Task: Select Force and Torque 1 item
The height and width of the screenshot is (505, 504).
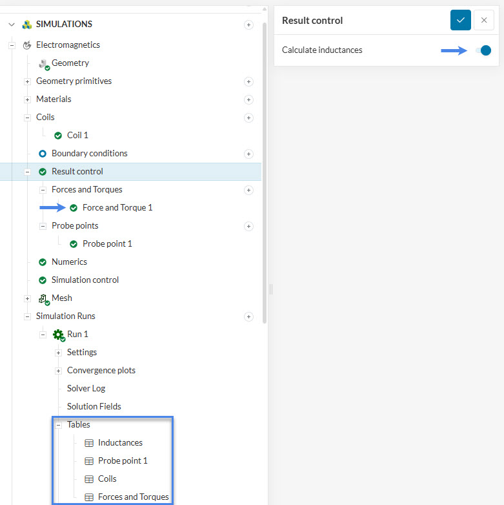Action: tap(117, 208)
